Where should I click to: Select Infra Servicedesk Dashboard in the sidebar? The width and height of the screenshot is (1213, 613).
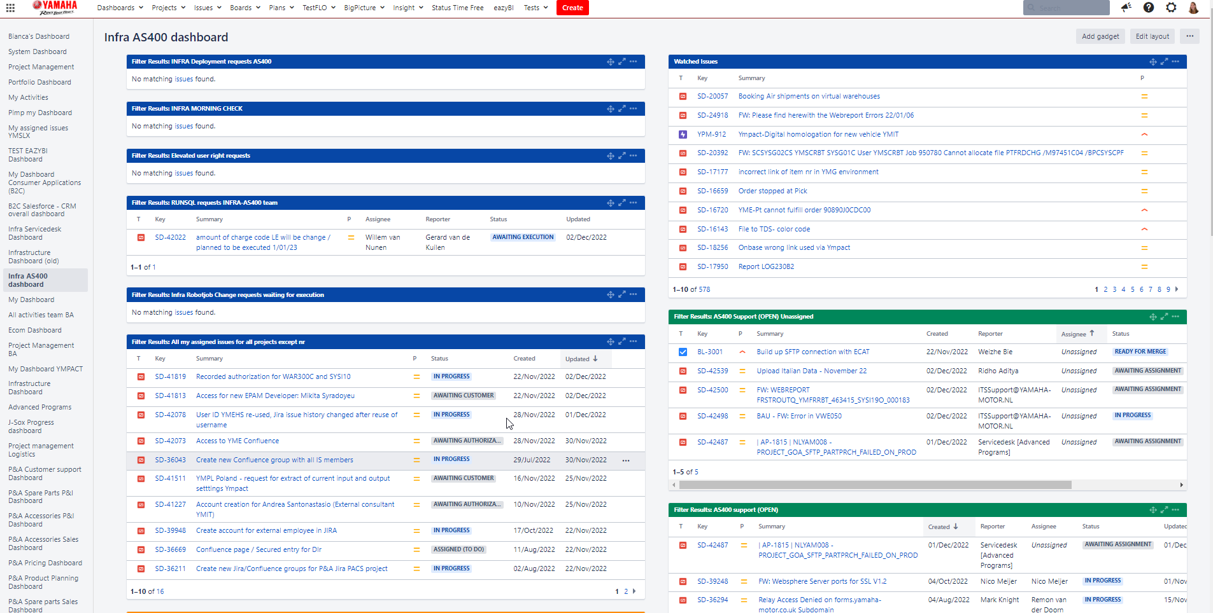(35, 233)
